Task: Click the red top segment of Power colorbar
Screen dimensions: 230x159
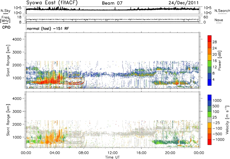Action: [210, 39]
